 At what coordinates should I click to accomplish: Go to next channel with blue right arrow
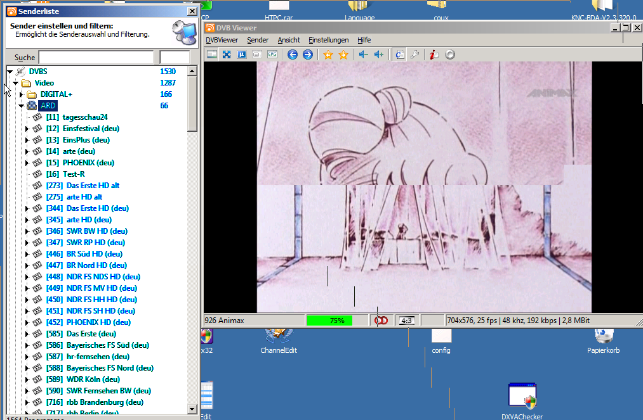pos(308,54)
